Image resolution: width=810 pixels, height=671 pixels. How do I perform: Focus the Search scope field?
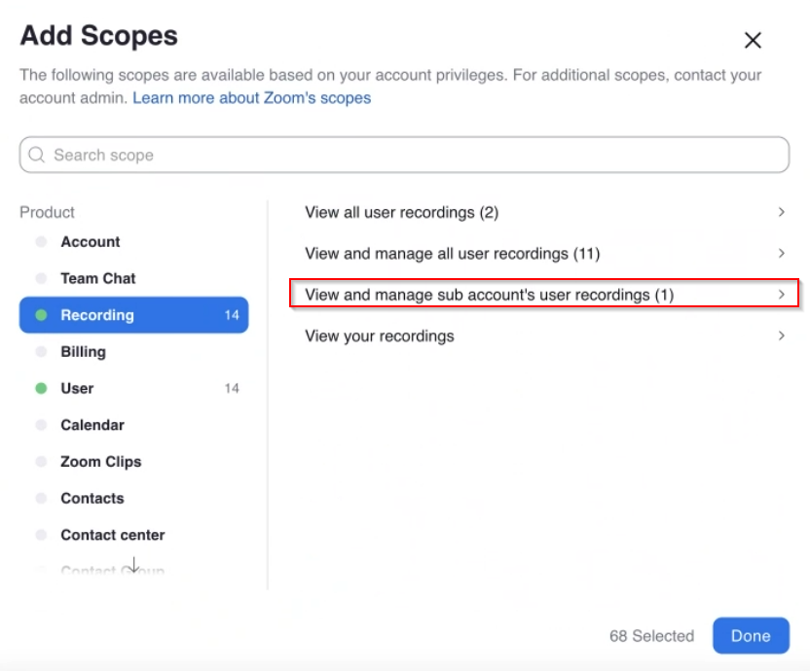point(404,155)
